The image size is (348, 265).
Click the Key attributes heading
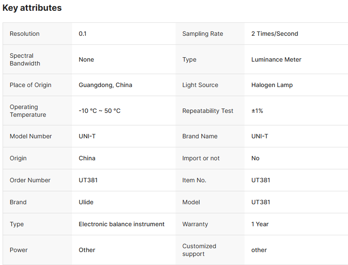coord(32,8)
